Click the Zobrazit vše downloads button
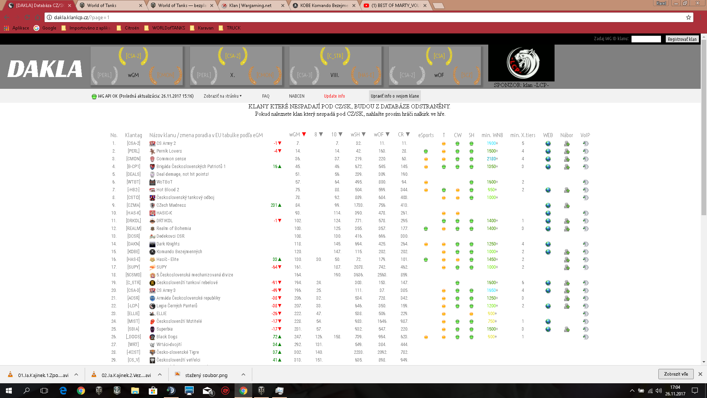 point(676,374)
